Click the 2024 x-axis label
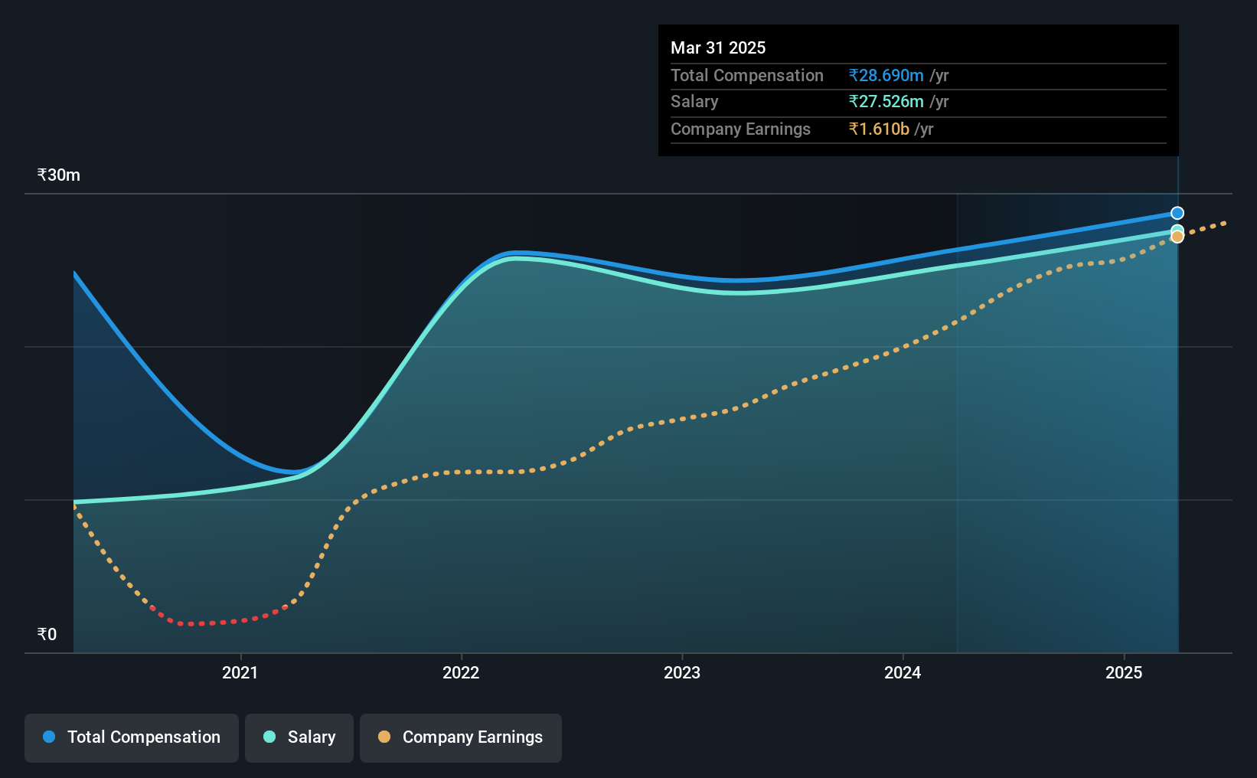Screen dimensions: 1257x778 903,672
